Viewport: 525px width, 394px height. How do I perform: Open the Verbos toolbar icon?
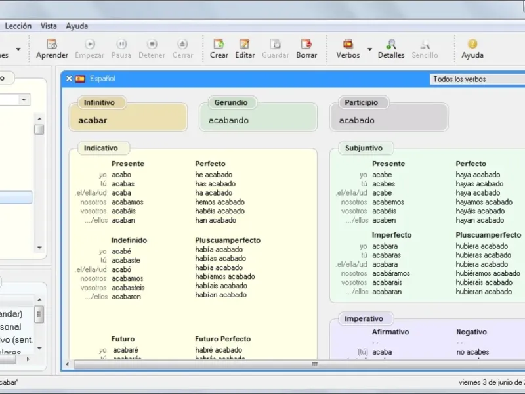348,45
